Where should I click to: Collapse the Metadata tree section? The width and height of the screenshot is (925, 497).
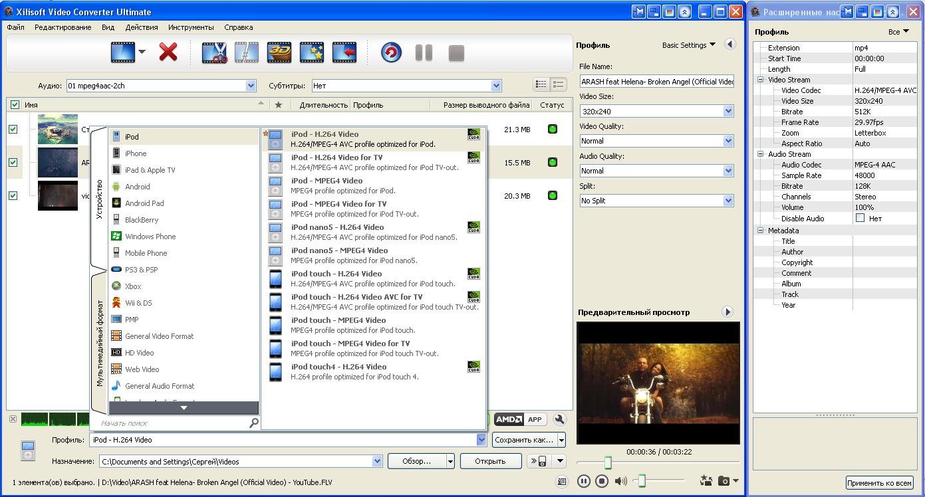761,231
